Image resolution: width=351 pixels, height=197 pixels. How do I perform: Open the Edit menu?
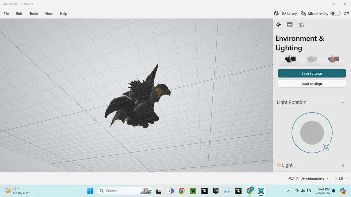(19, 14)
